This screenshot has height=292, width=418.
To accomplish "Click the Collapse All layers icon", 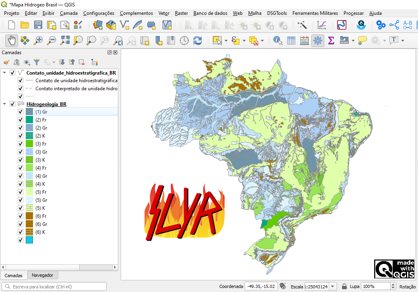I will 72,62.
